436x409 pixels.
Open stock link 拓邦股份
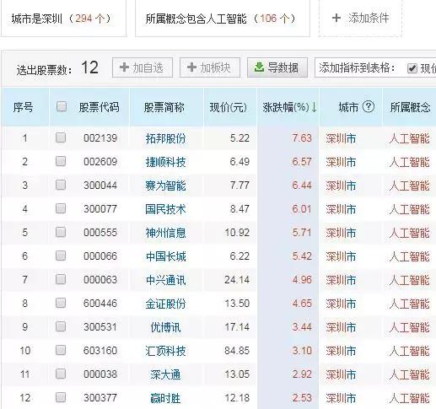[165, 138]
